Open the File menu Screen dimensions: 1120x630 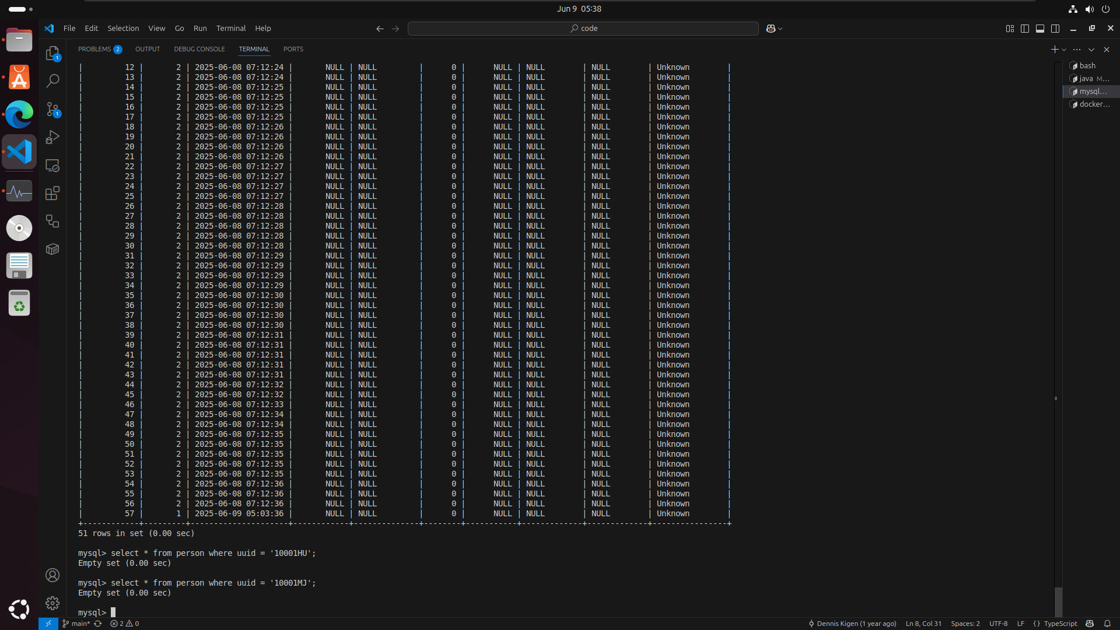point(69,29)
